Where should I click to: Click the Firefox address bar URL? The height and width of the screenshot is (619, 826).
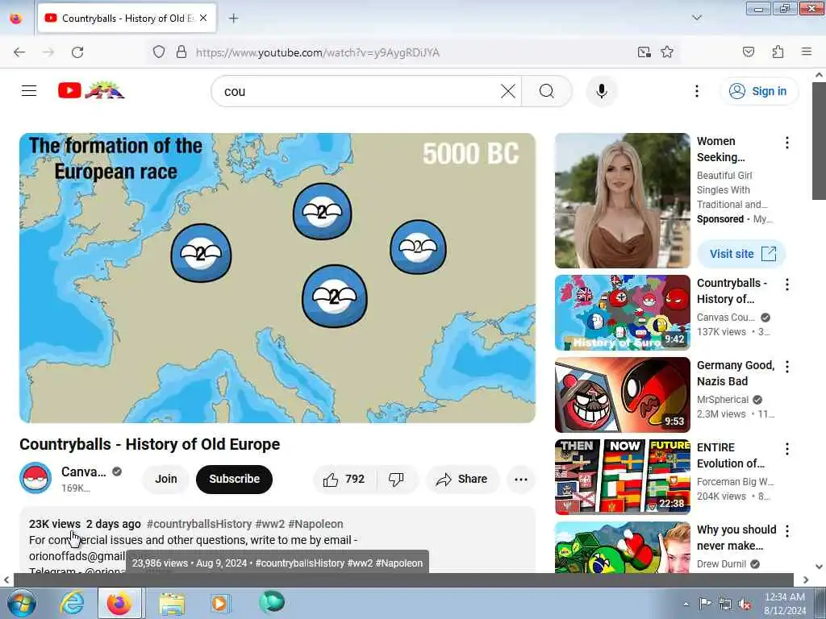[317, 52]
